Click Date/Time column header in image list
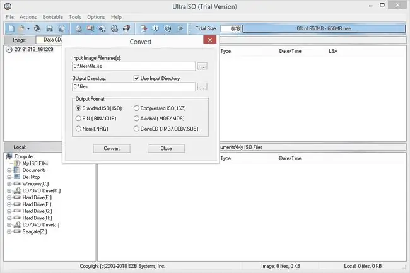The width and height of the screenshot is (410, 273). click(x=290, y=51)
